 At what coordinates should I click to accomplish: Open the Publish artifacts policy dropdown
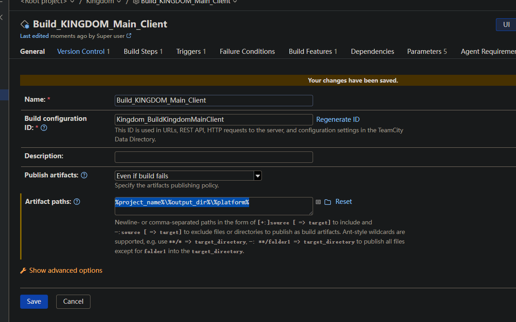tap(188, 176)
